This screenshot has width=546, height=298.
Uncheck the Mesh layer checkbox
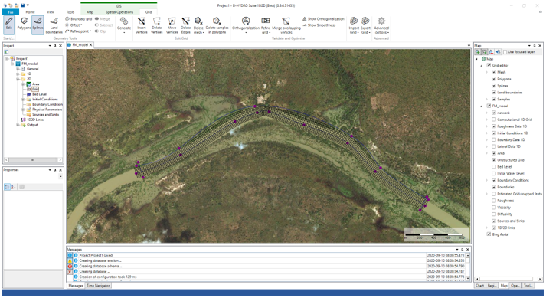pyautogui.click(x=494, y=72)
